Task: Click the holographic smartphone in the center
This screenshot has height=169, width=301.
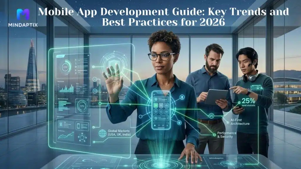Action: point(161,110)
